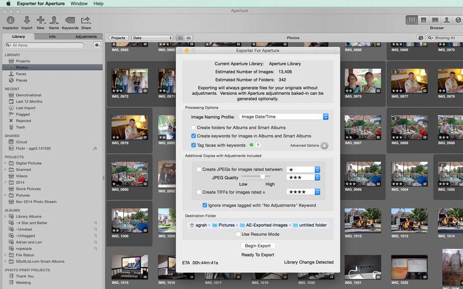Open JPEG maximum three-star rating dropdown

click(303, 177)
